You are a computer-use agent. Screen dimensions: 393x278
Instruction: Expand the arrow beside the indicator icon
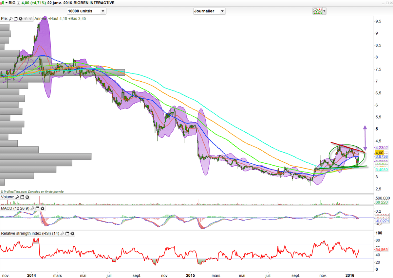[x=324, y=11]
